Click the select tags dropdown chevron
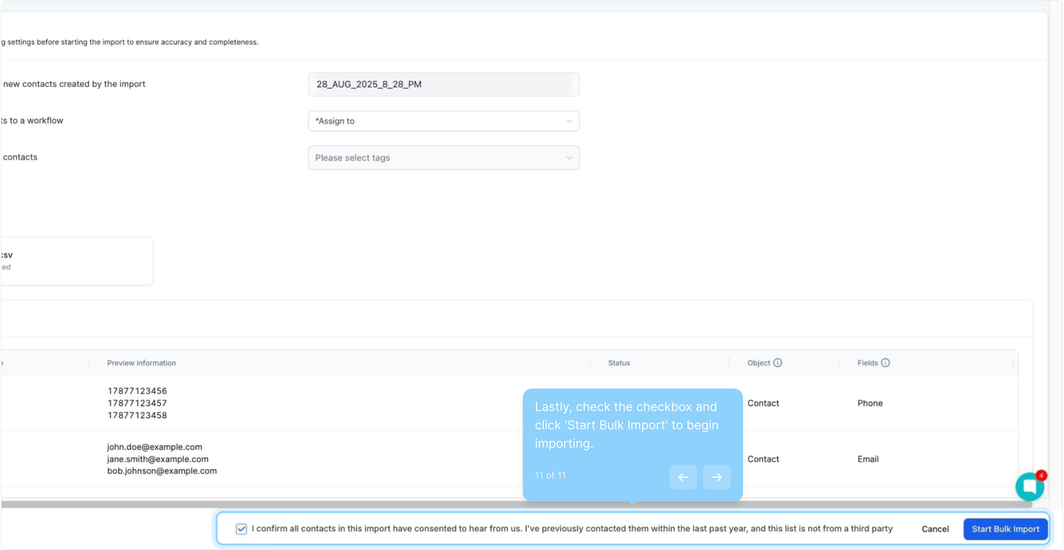Image resolution: width=1064 pixels, height=550 pixels. 569,158
